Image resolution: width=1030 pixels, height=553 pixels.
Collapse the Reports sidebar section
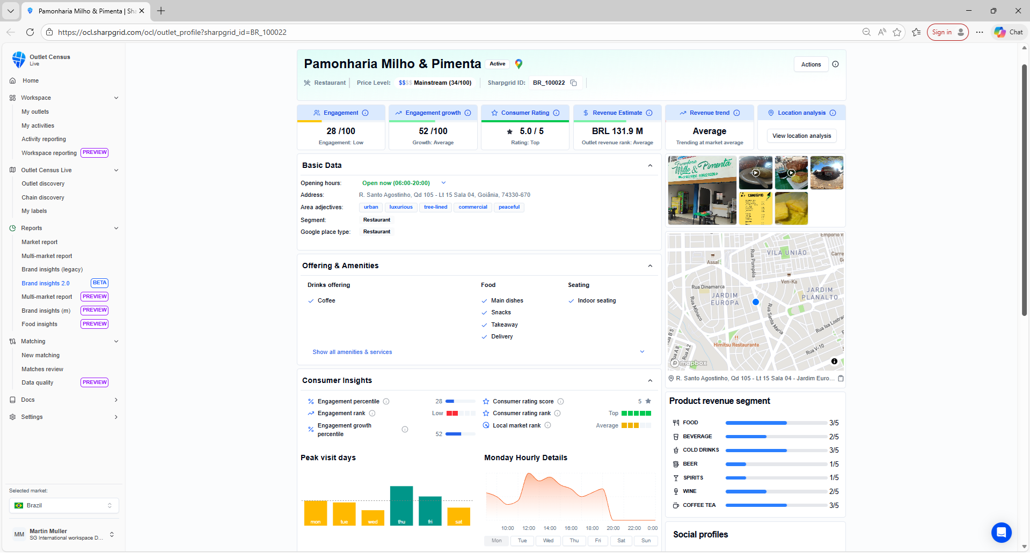coord(116,228)
